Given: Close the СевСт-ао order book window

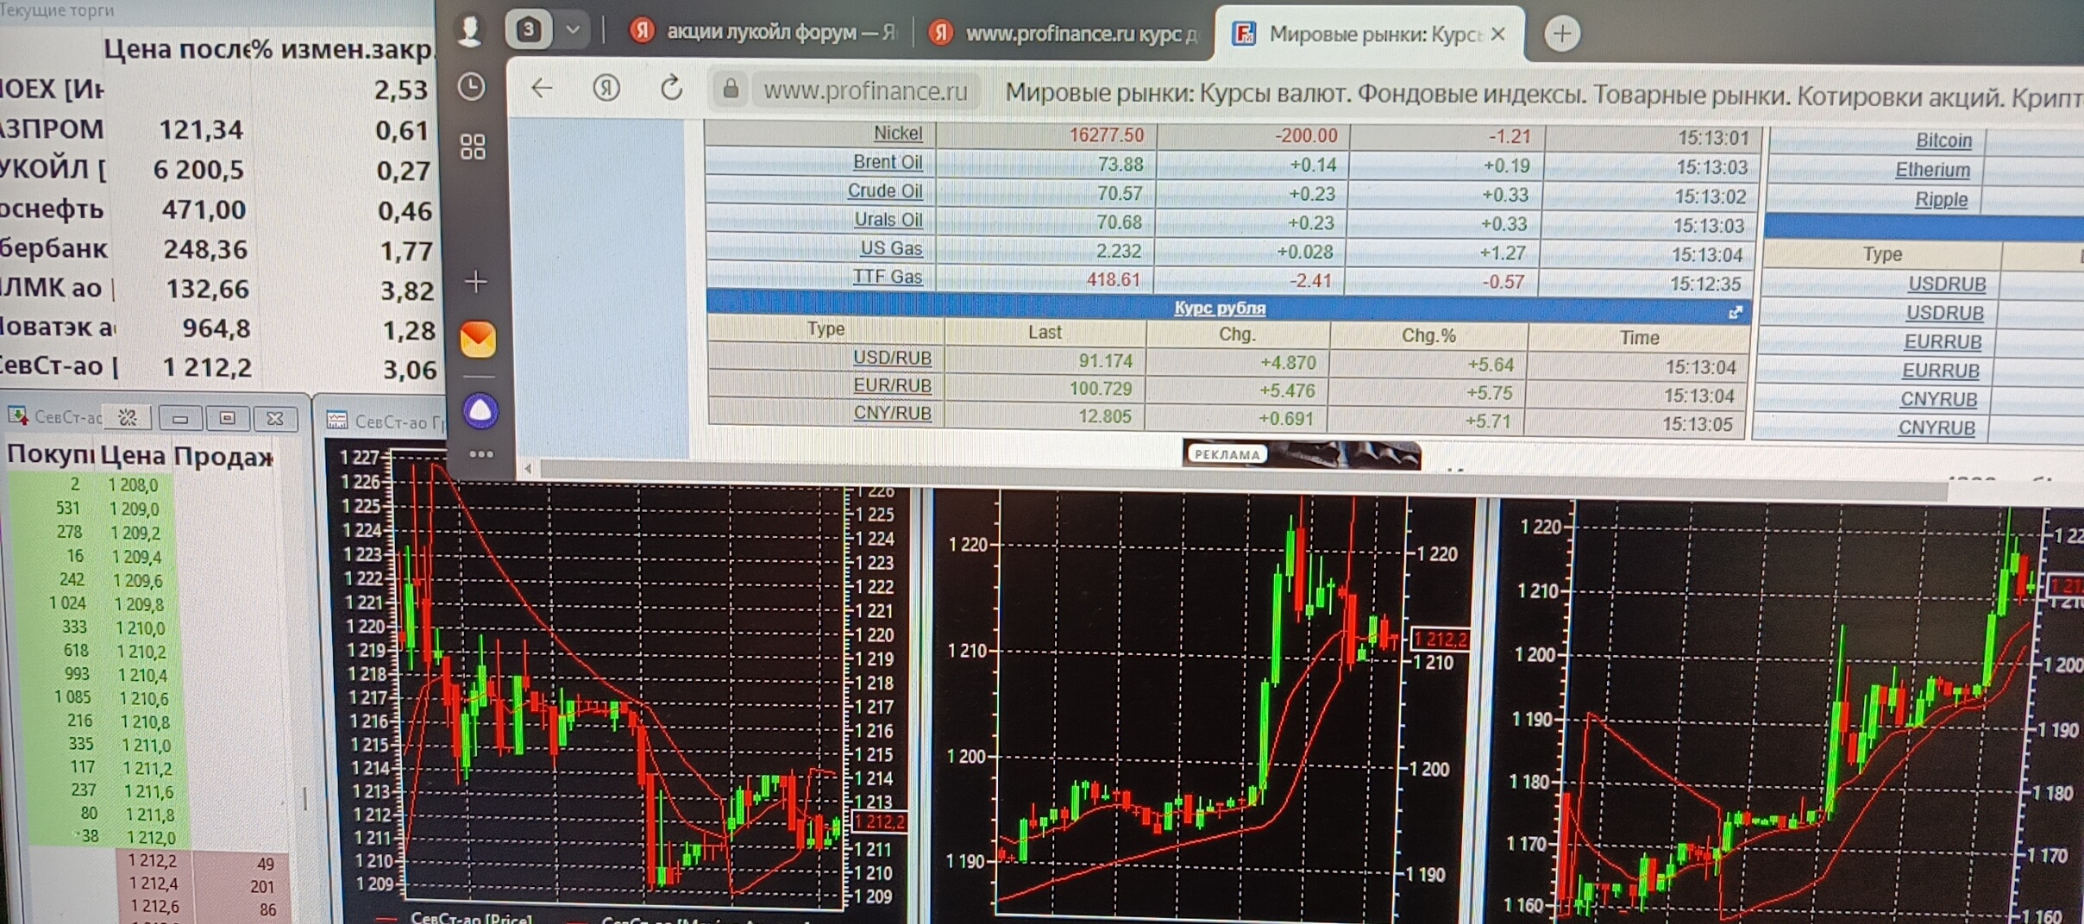Looking at the screenshot, I should click(275, 418).
